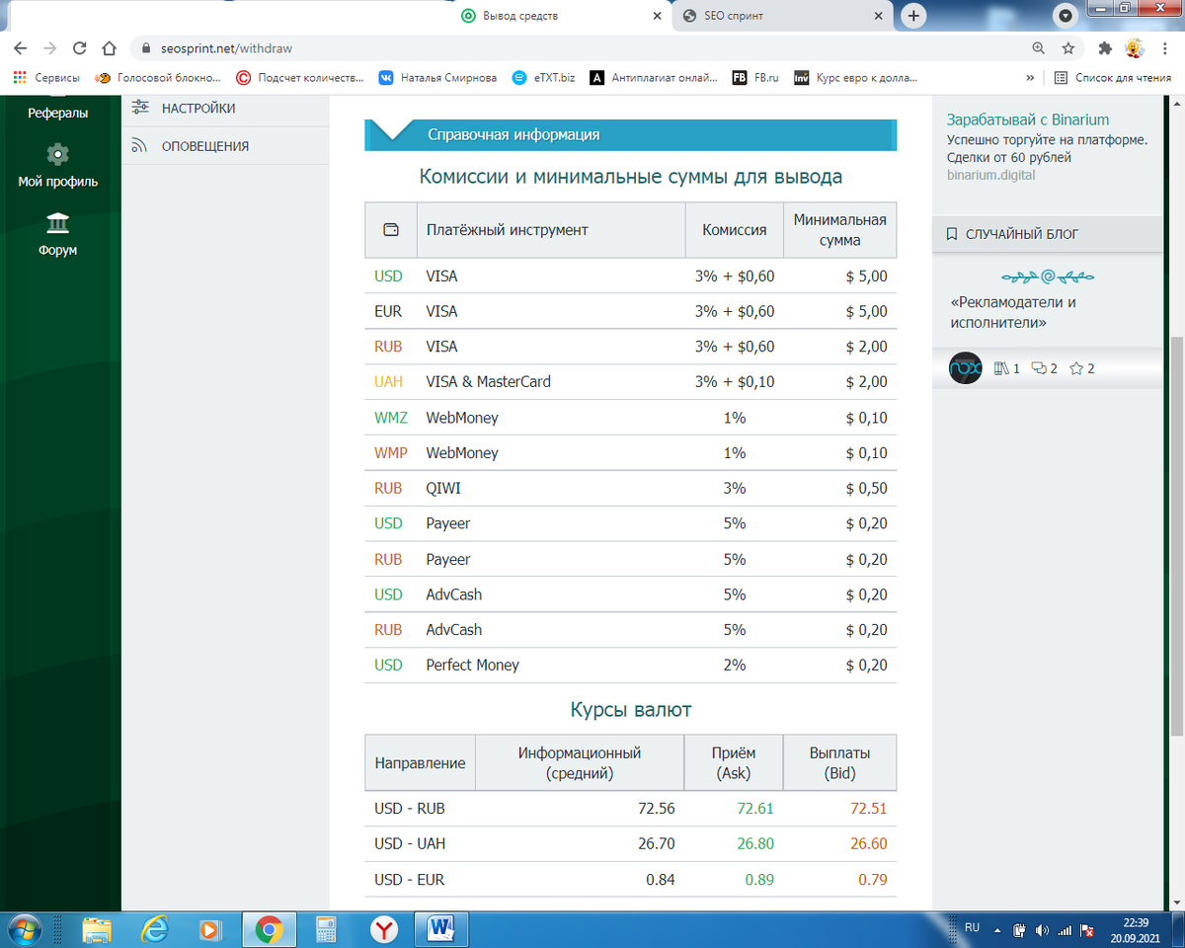Click the WMZ WebMoney row

630,418
